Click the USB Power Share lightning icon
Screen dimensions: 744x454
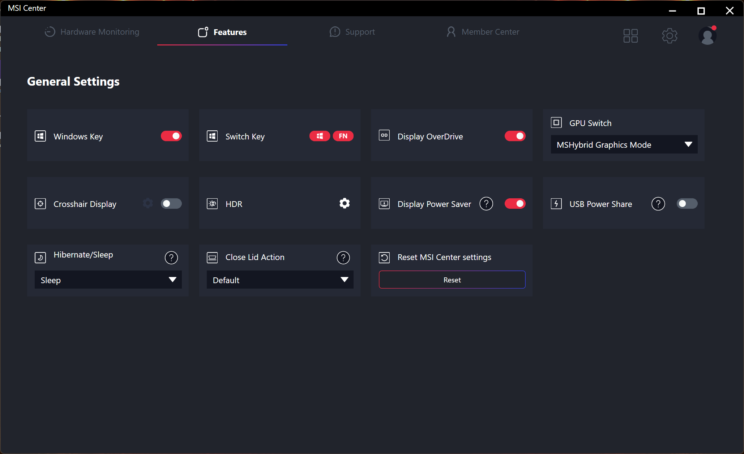[556, 204]
